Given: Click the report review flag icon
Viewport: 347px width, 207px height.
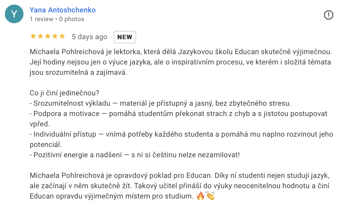Looking at the screenshot, I should coord(328,15).
